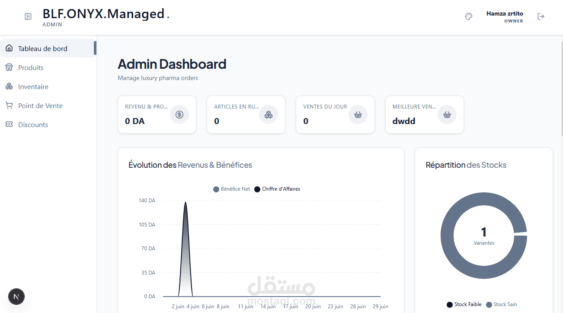Screen dimensions: 563x313
Task: Click the dwdd best-seller value
Action: (x=404, y=121)
